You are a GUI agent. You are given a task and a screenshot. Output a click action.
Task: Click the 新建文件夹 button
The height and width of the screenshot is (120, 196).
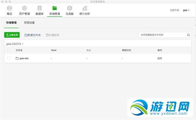33,35
